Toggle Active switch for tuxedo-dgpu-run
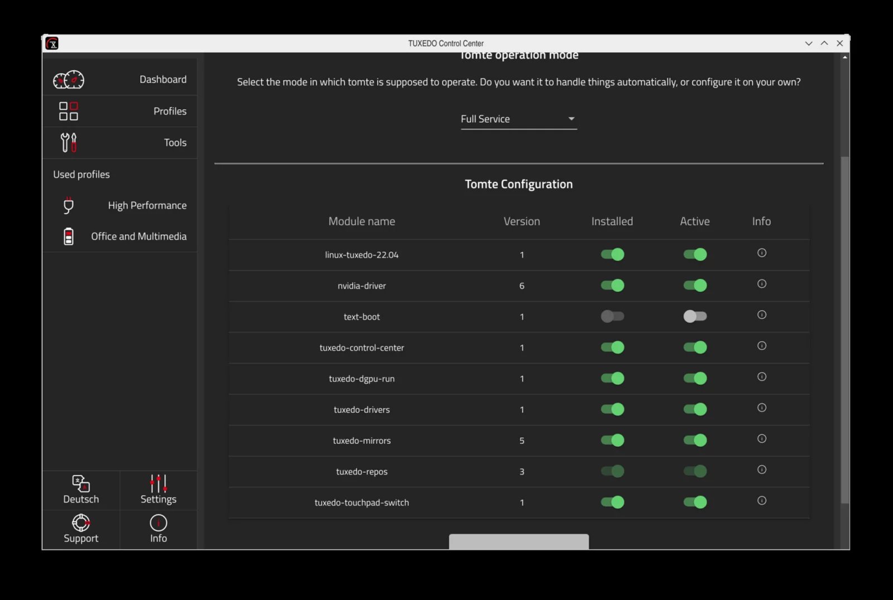893x600 pixels. pos(695,379)
